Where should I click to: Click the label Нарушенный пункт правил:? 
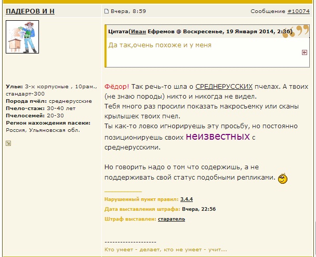pyautogui.click(x=141, y=199)
